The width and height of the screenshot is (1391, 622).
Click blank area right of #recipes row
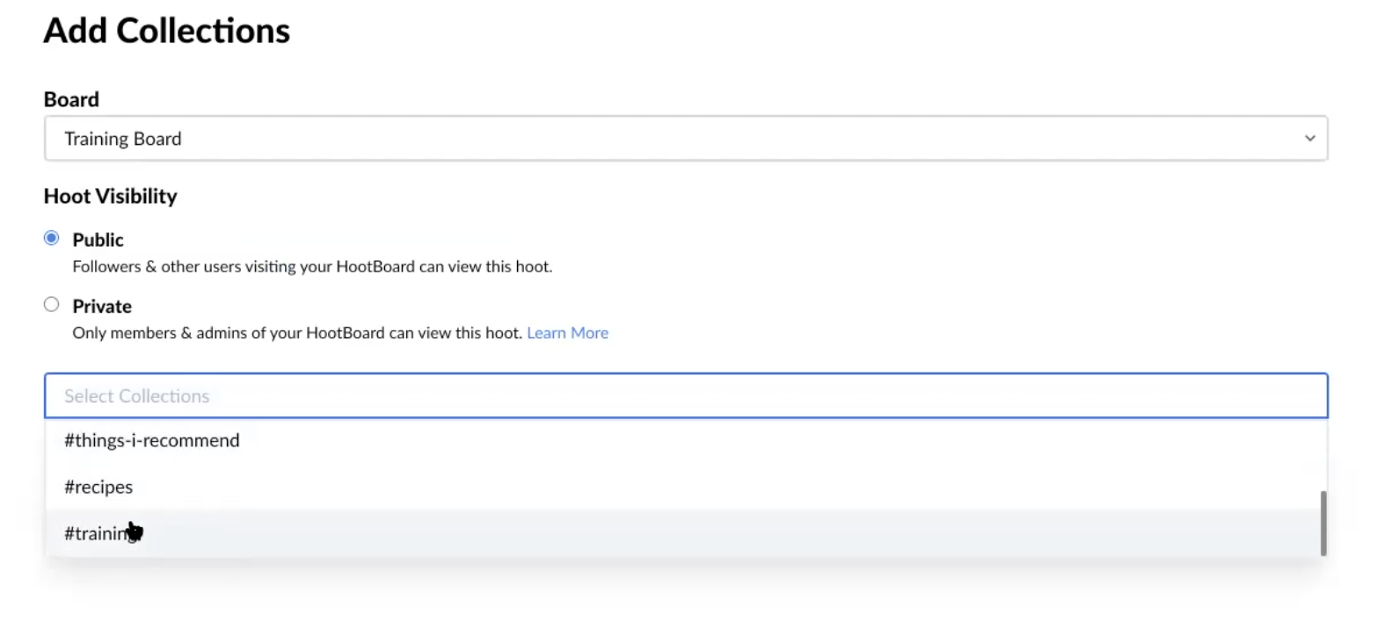[x=703, y=487]
